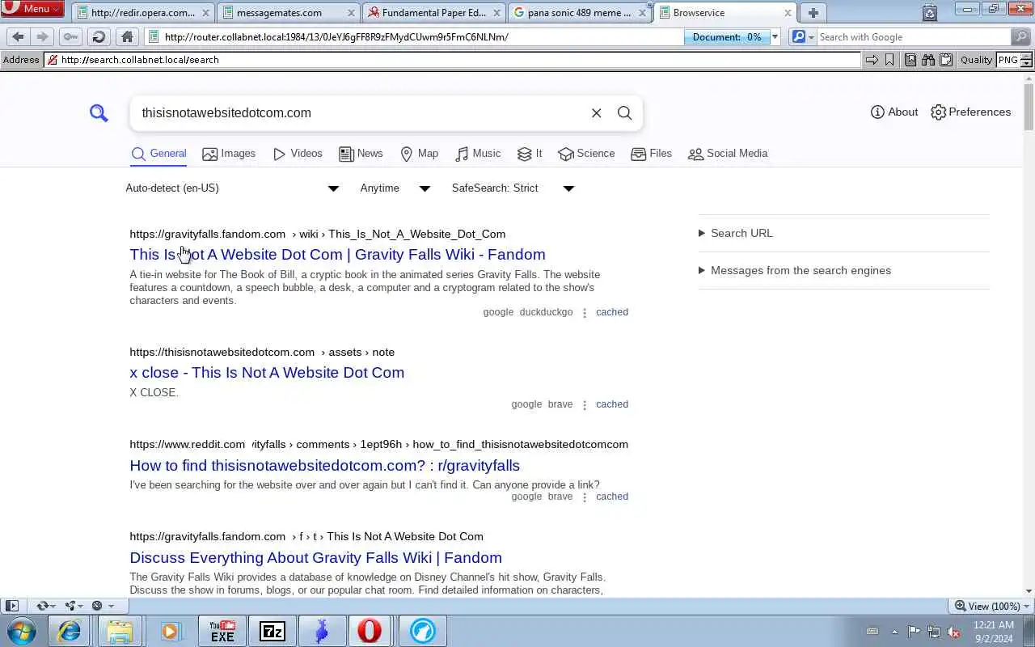Submit search with the magnifier button
Viewport: 1035px width, 647px height.
(624, 113)
